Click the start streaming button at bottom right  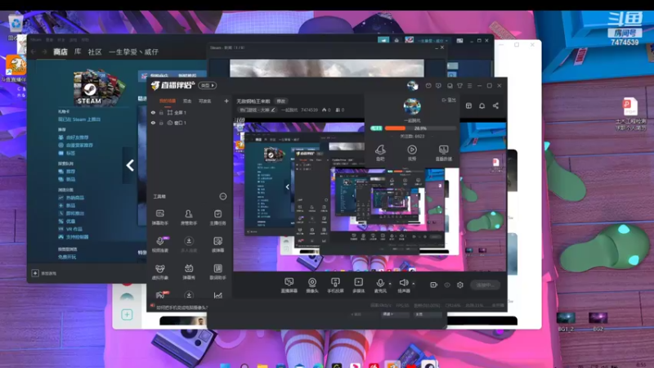tap(485, 285)
